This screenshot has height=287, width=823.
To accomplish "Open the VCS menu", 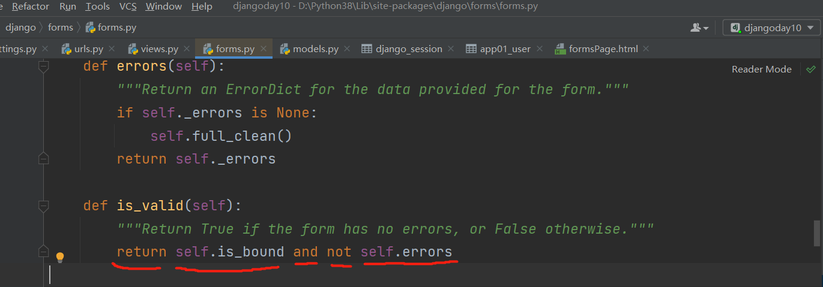I will tap(128, 7).
